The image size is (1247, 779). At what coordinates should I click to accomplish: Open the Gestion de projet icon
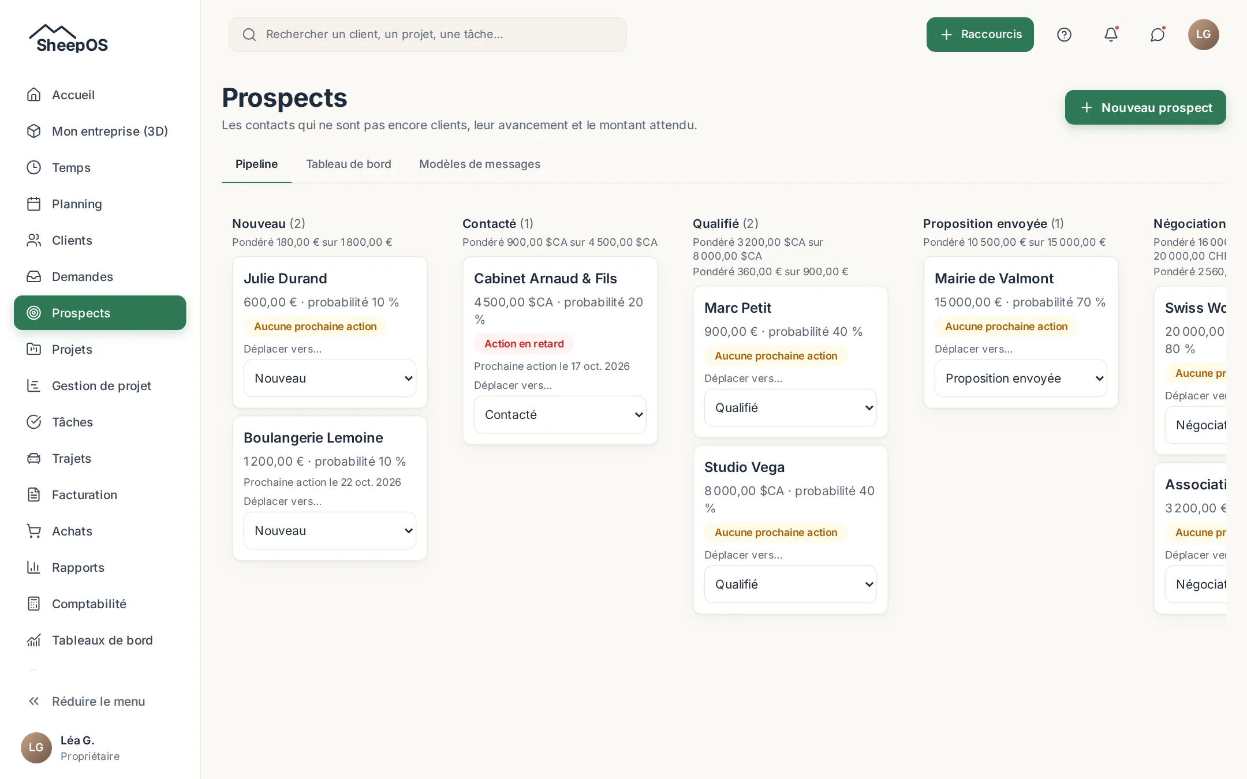coord(34,385)
